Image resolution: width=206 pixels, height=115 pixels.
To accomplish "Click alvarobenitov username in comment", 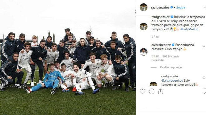I will point(161,45).
